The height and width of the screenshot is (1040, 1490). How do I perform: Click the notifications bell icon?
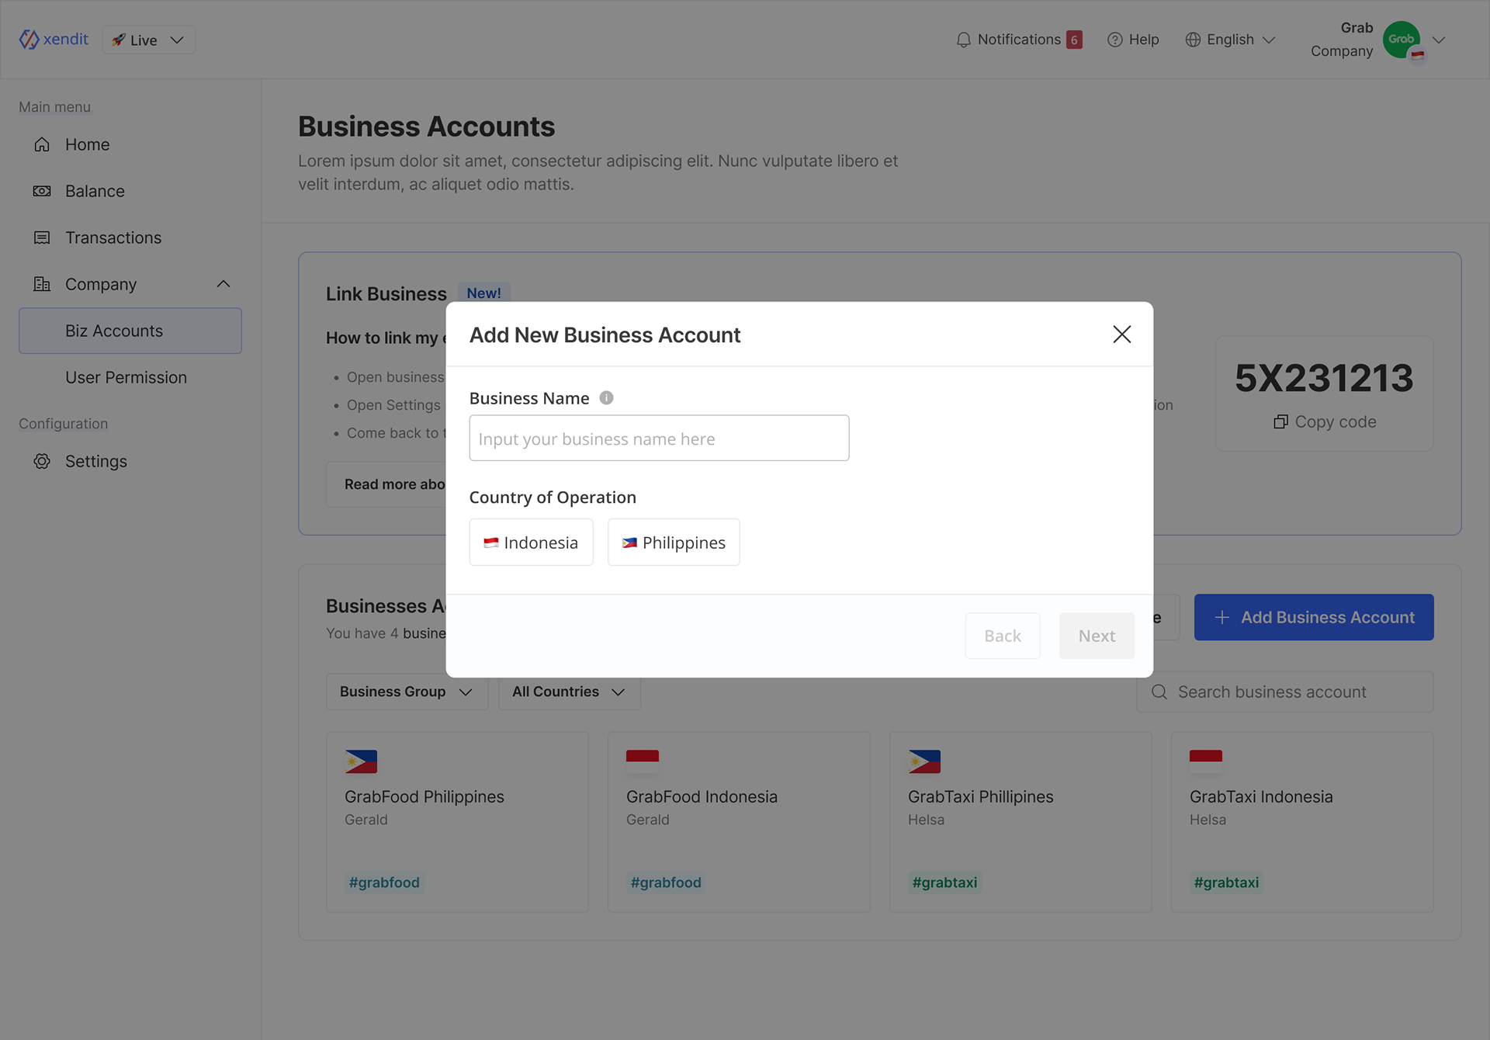963,40
